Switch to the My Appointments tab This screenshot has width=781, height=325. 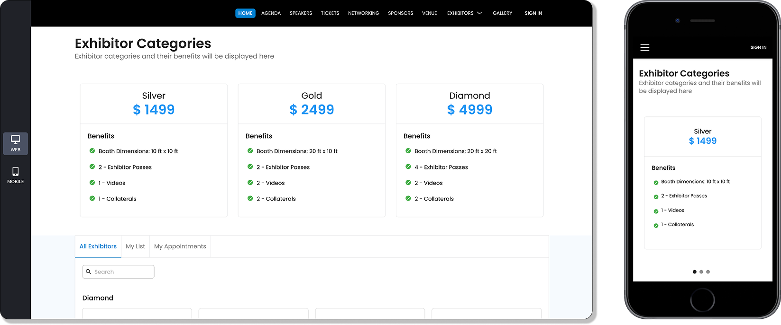pos(180,246)
